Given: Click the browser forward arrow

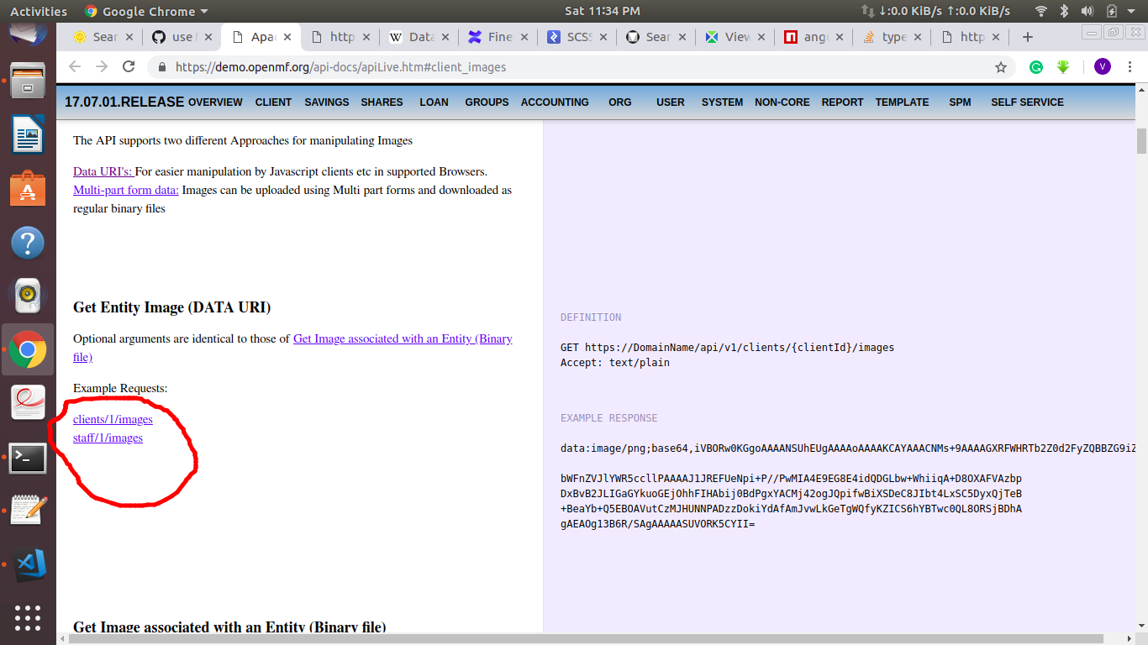Looking at the screenshot, I should coord(102,66).
